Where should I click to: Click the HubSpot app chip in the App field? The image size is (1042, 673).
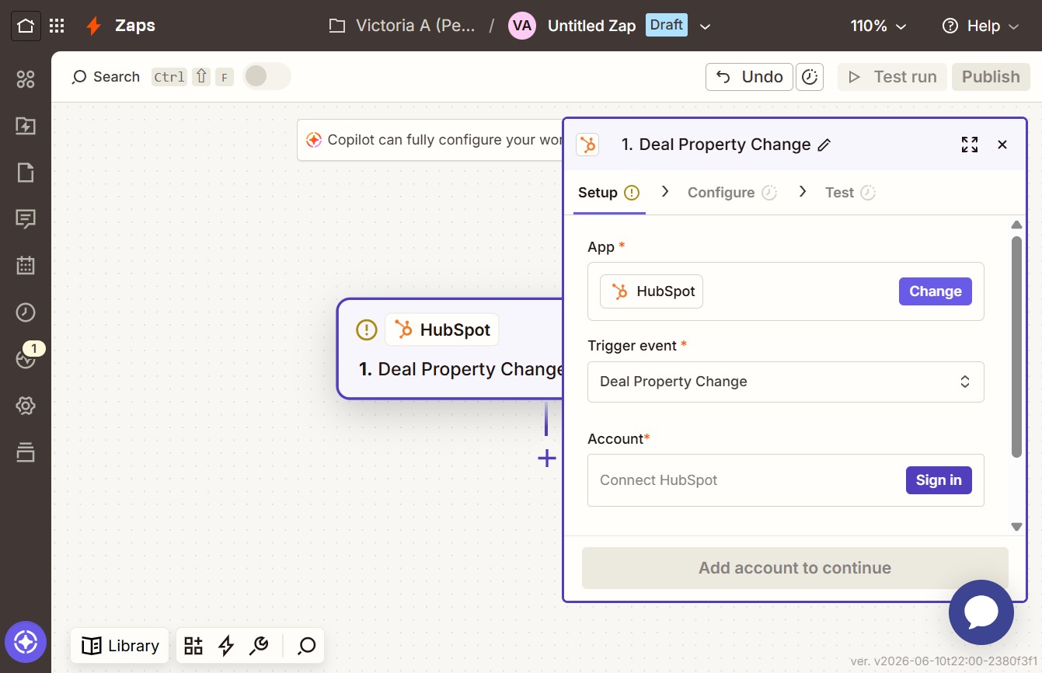point(651,291)
